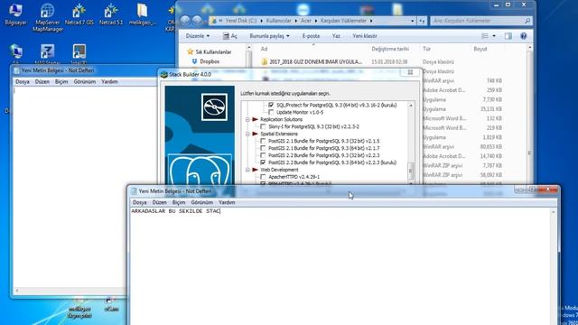Click the refresh button beside Explorer address bar
The image size is (578, 325).
[422, 21]
